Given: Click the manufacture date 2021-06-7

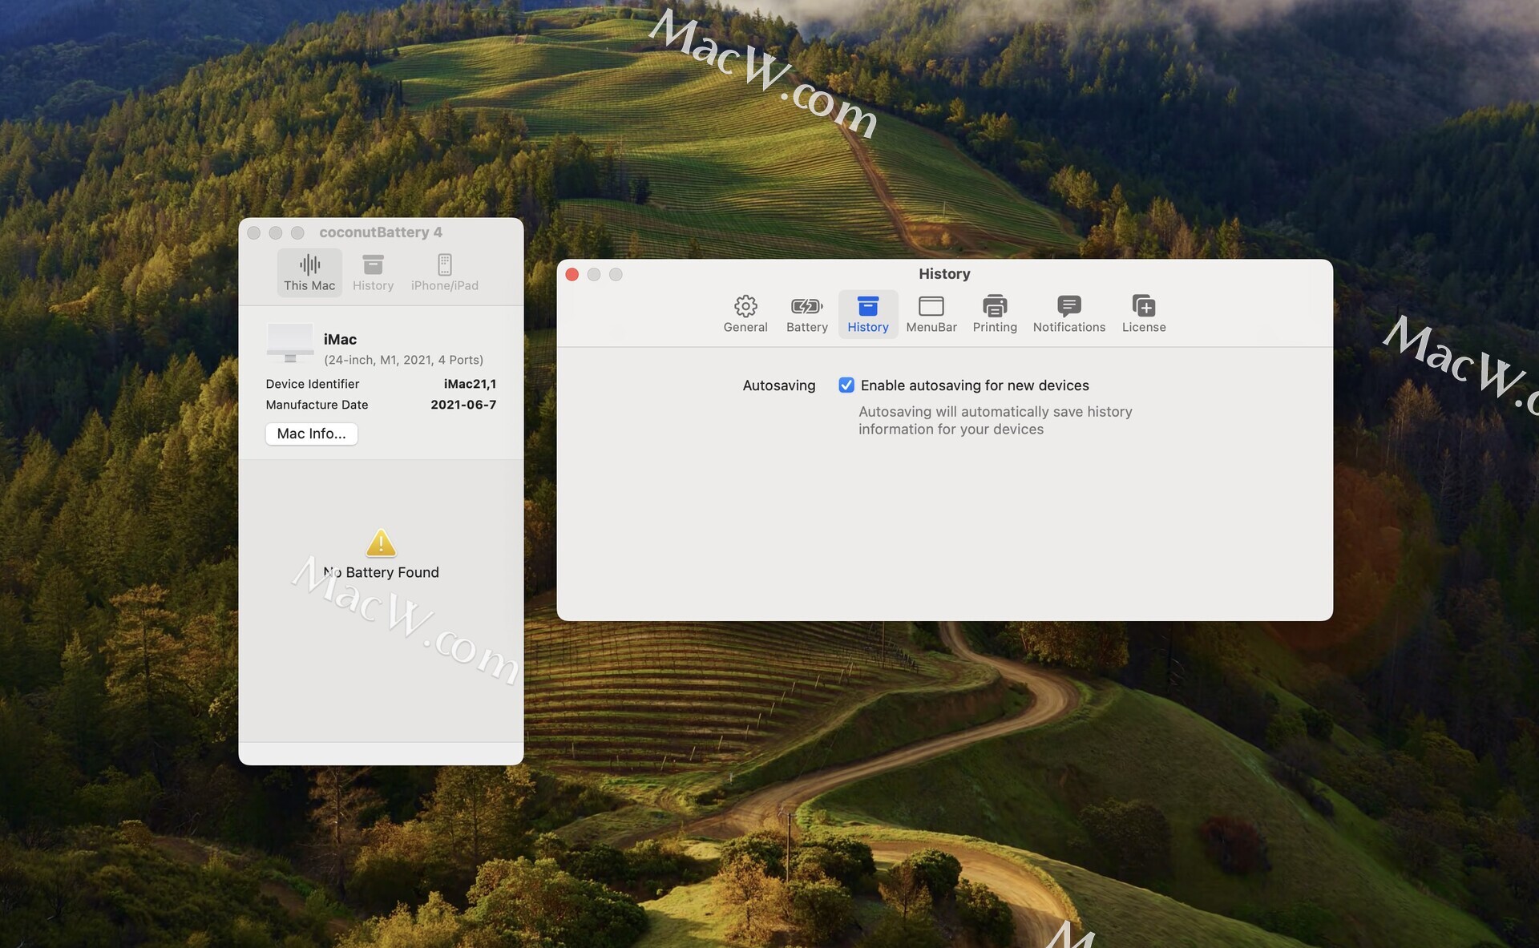Looking at the screenshot, I should point(463,405).
